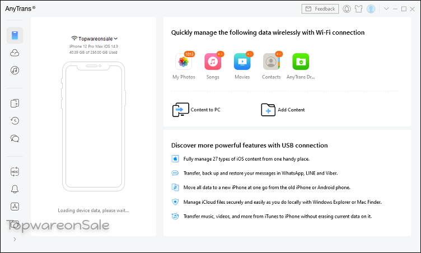Image resolution: width=421 pixels, height=253 pixels.
Task: Open the Phone Switcher sidebar icon
Action: click(x=15, y=104)
